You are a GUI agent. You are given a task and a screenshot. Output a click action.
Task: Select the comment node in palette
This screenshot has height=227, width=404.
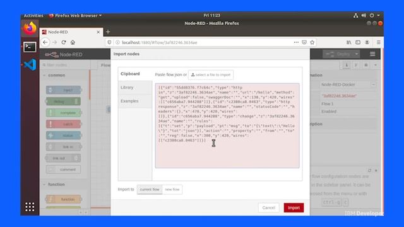click(x=63, y=170)
